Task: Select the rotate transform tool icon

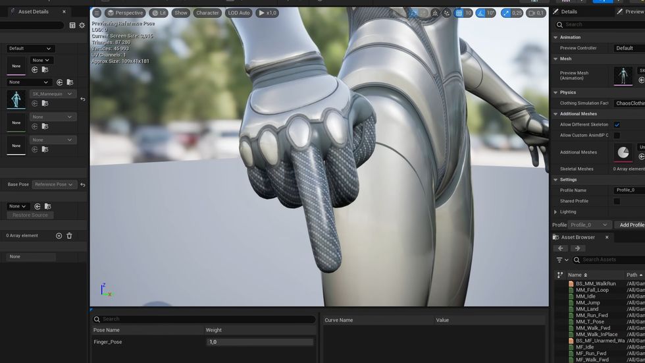Action: [413, 13]
